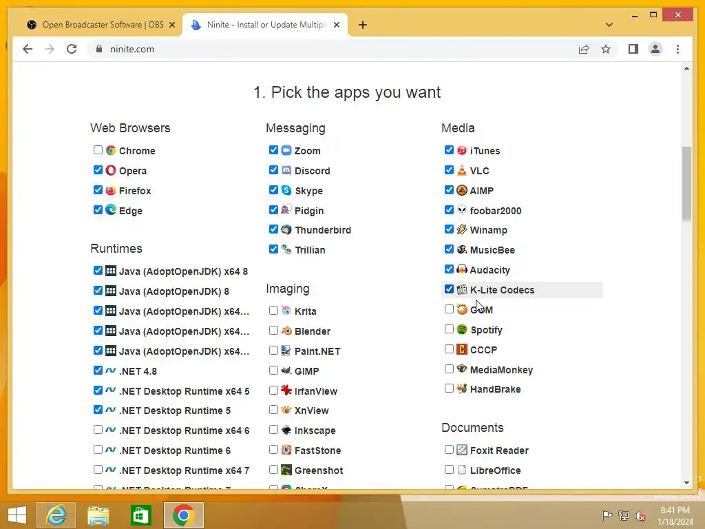The image size is (705, 529).
Task: Check the MediaMonkey checkbox
Action: tap(449, 369)
